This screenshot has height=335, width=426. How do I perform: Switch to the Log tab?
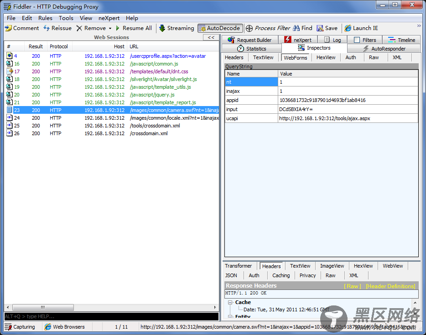(x=332, y=40)
